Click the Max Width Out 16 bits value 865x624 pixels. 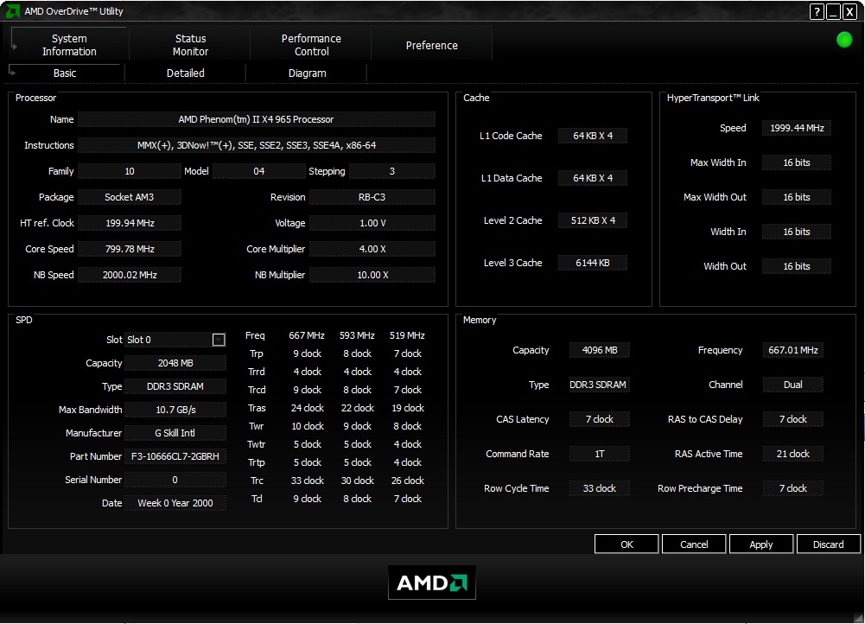click(x=797, y=197)
